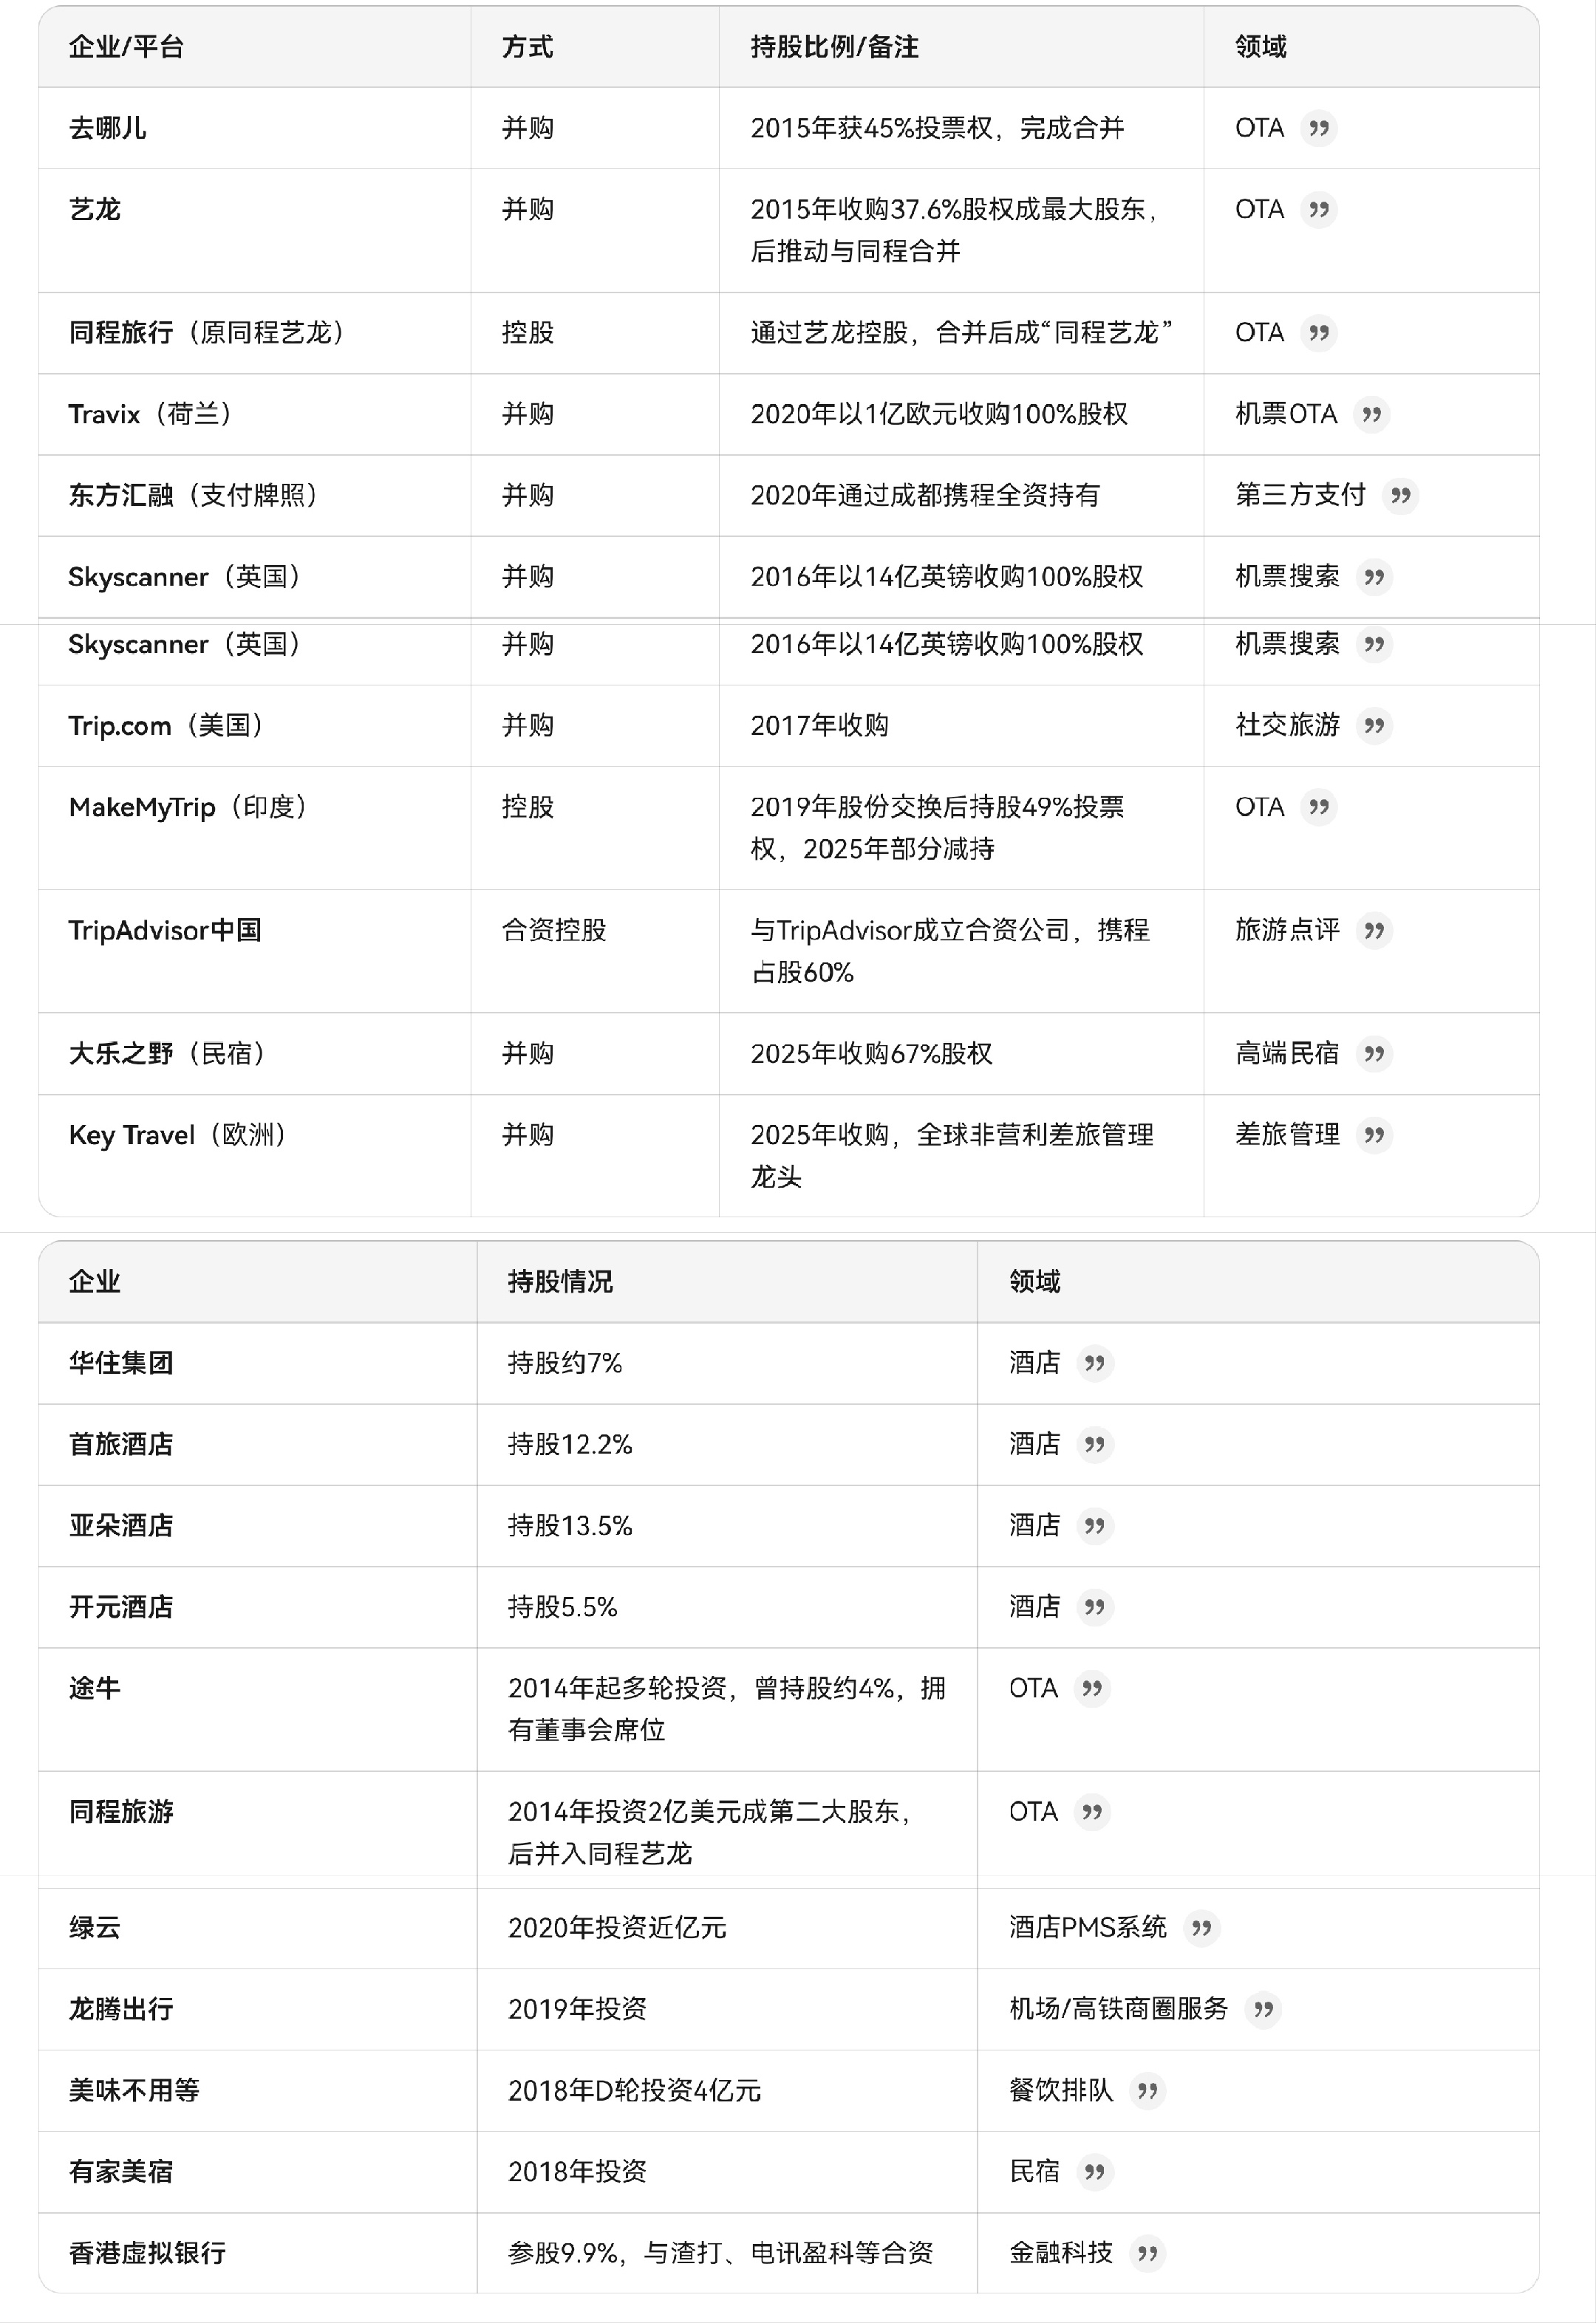Click the quote icon next to 旅游点评
Viewport: 1596px width, 2323px height.
click(1374, 931)
